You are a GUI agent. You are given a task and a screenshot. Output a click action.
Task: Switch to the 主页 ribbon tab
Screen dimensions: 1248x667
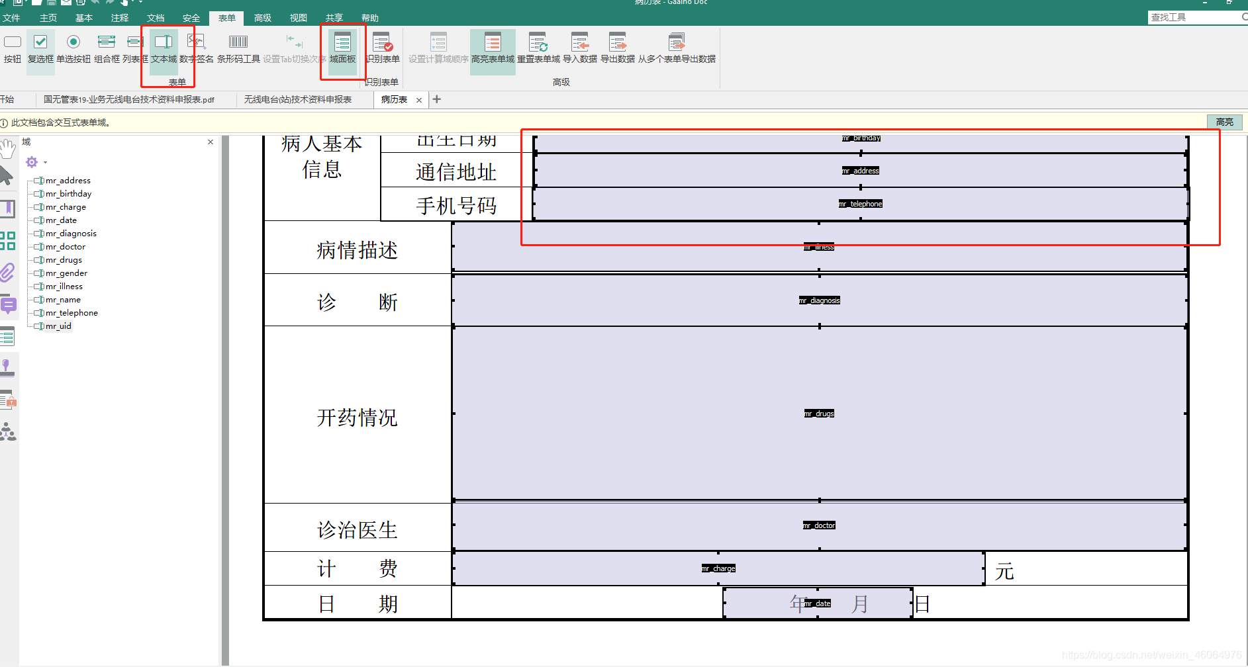[48, 18]
